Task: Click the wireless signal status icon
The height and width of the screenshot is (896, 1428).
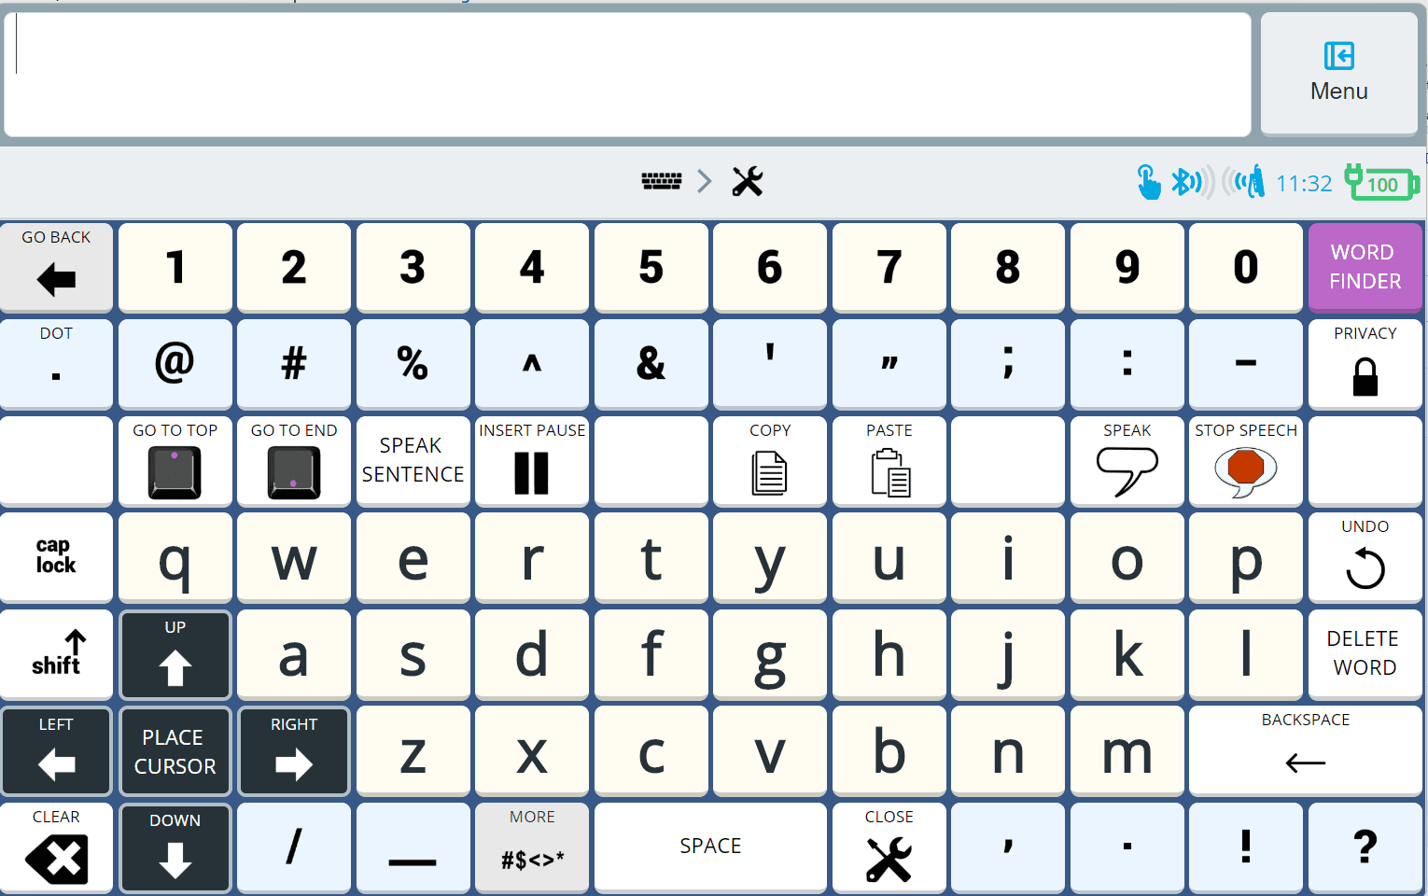Action: click(x=1244, y=182)
